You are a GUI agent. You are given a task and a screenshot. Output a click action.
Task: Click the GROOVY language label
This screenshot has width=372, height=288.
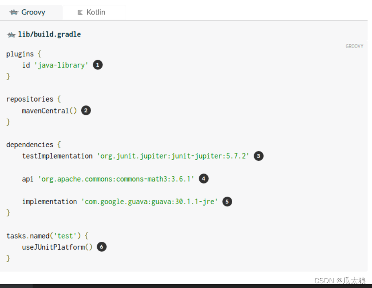point(354,46)
